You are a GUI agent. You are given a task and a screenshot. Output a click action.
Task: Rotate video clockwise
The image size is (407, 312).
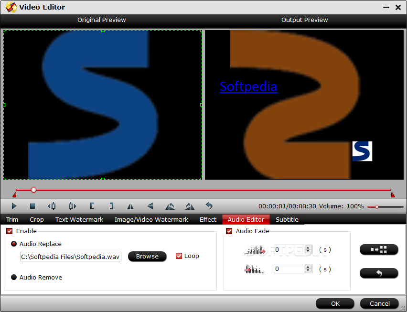click(x=190, y=206)
